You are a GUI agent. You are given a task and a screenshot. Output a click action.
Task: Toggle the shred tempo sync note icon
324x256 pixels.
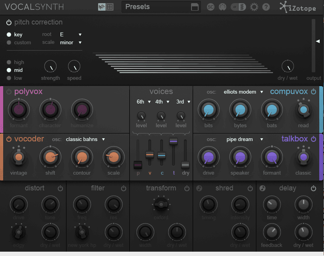[199, 188]
